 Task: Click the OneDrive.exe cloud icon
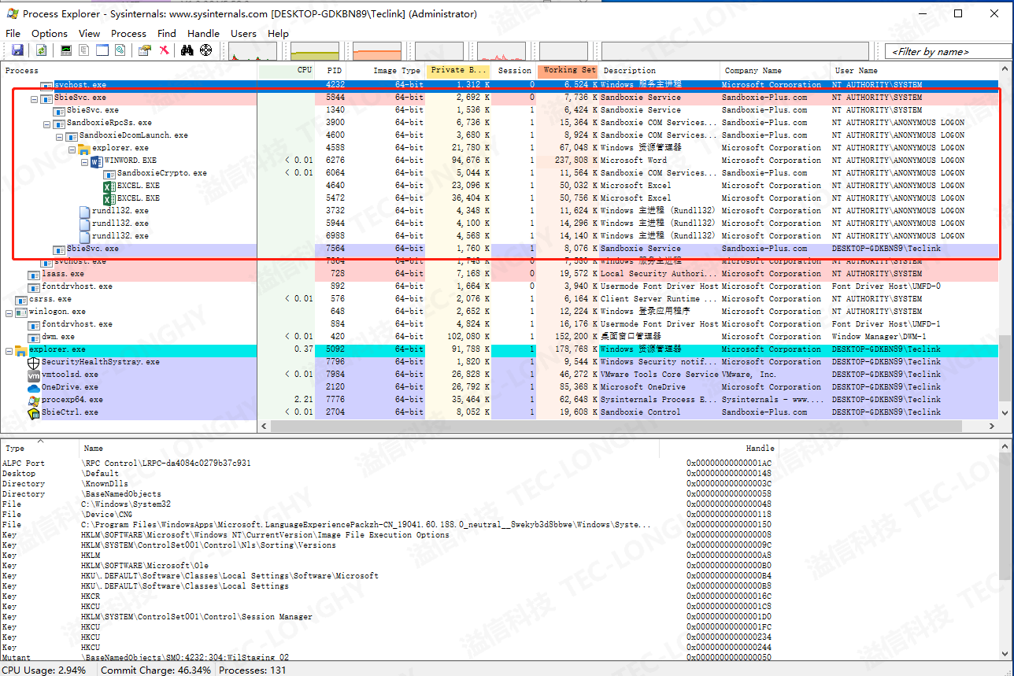click(34, 387)
